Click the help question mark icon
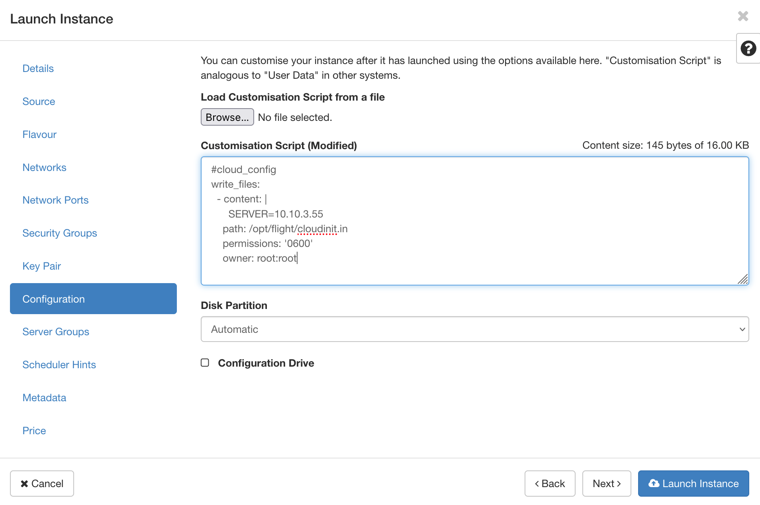The height and width of the screenshot is (505, 760). [748, 49]
